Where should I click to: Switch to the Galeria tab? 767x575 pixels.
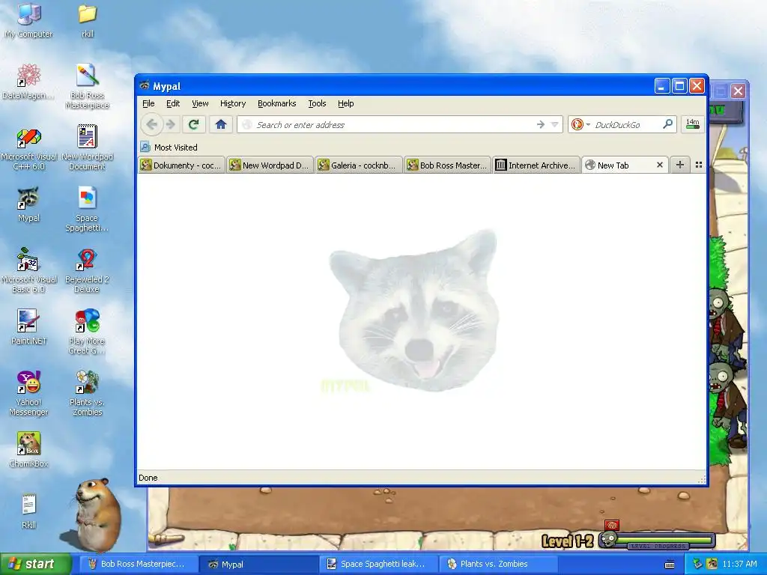click(359, 165)
